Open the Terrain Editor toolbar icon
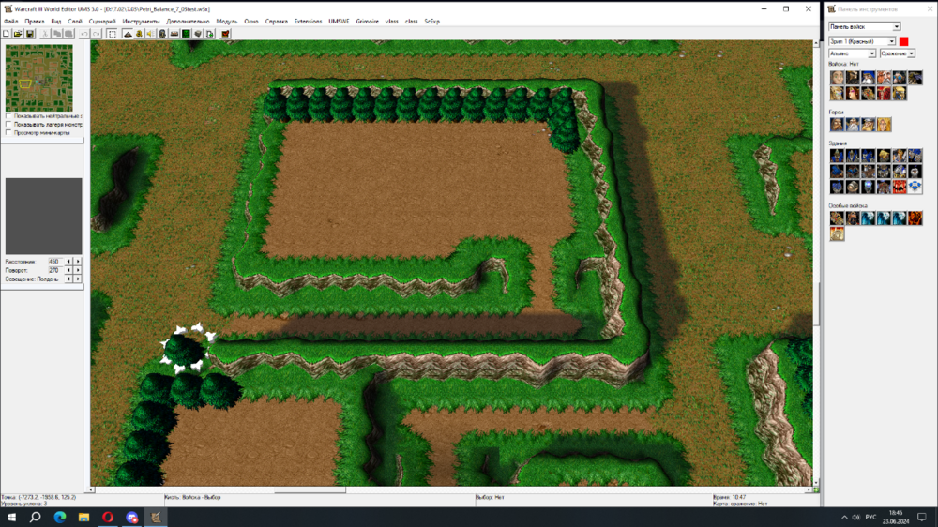The width and height of the screenshot is (938, 527). (128, 34)
